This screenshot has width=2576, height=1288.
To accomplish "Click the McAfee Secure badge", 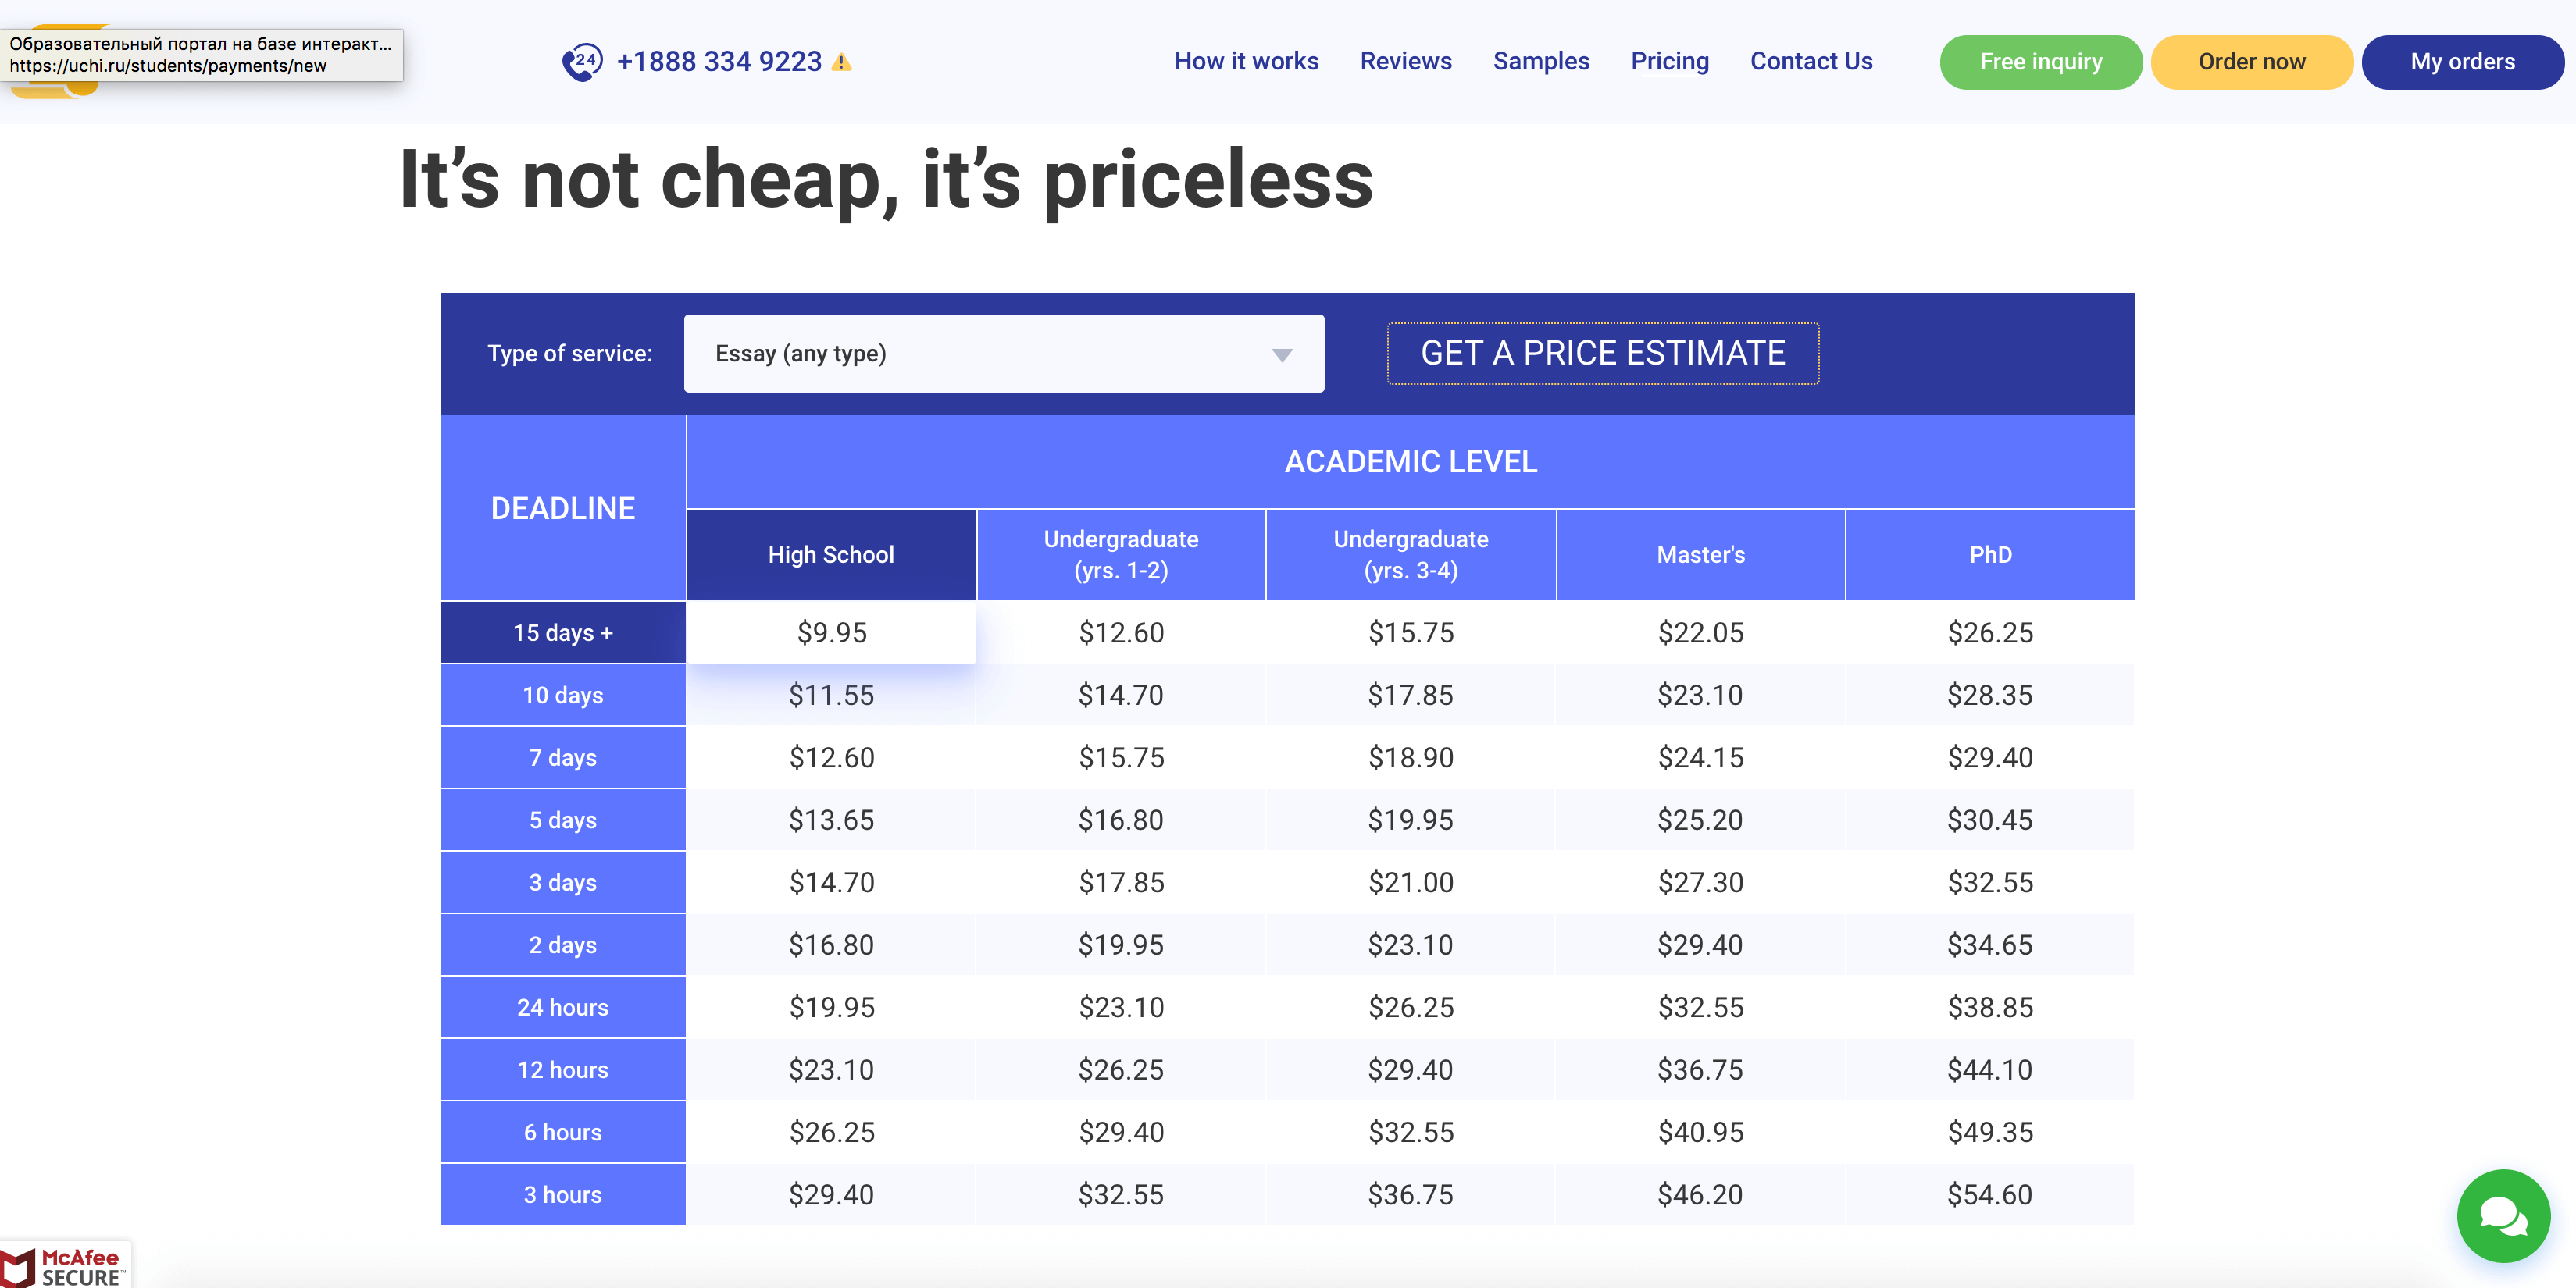I will (x=64, y=1265).
